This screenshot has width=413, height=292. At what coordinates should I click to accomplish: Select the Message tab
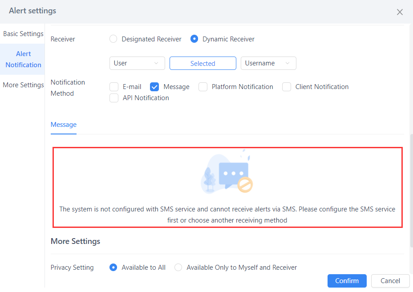click(63, 125)
